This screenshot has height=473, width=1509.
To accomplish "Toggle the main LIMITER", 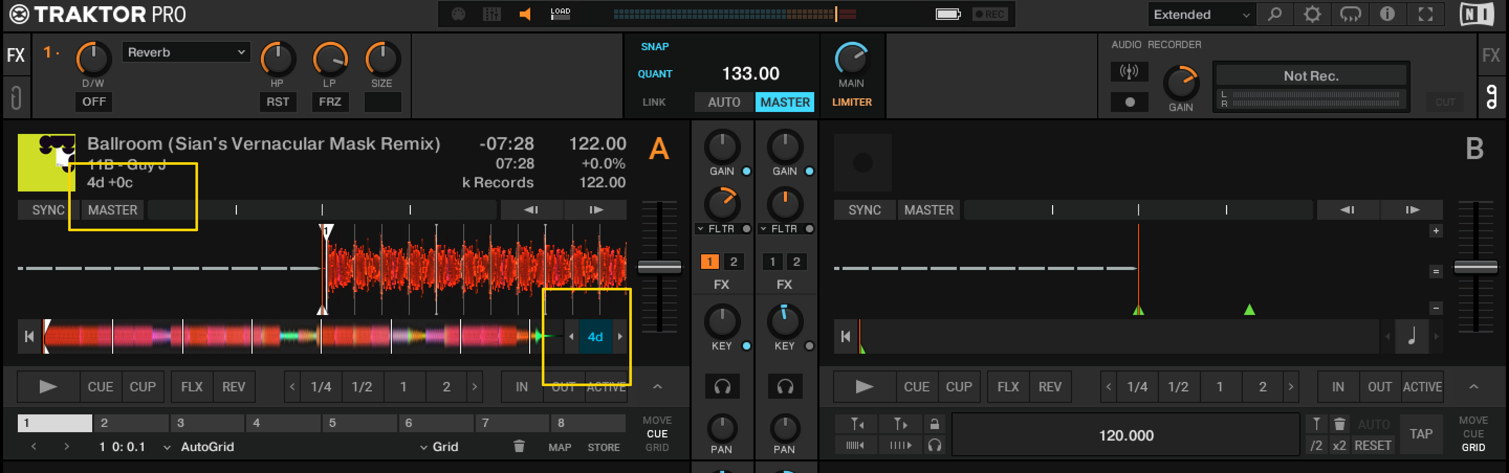I will tap(852, 103).
